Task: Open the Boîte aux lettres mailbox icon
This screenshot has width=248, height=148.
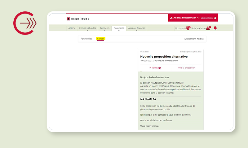Action: 208,28
